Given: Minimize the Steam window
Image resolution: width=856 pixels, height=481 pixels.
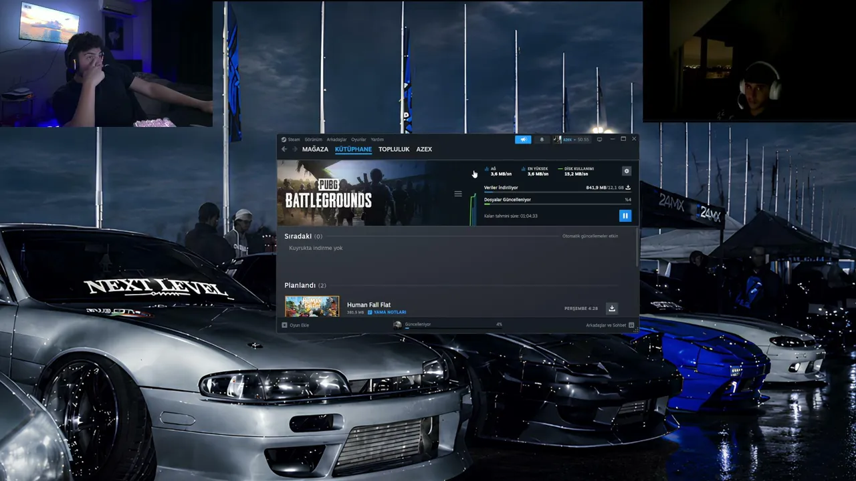Looking at the screenshot, I should click(x=612, y=139).
